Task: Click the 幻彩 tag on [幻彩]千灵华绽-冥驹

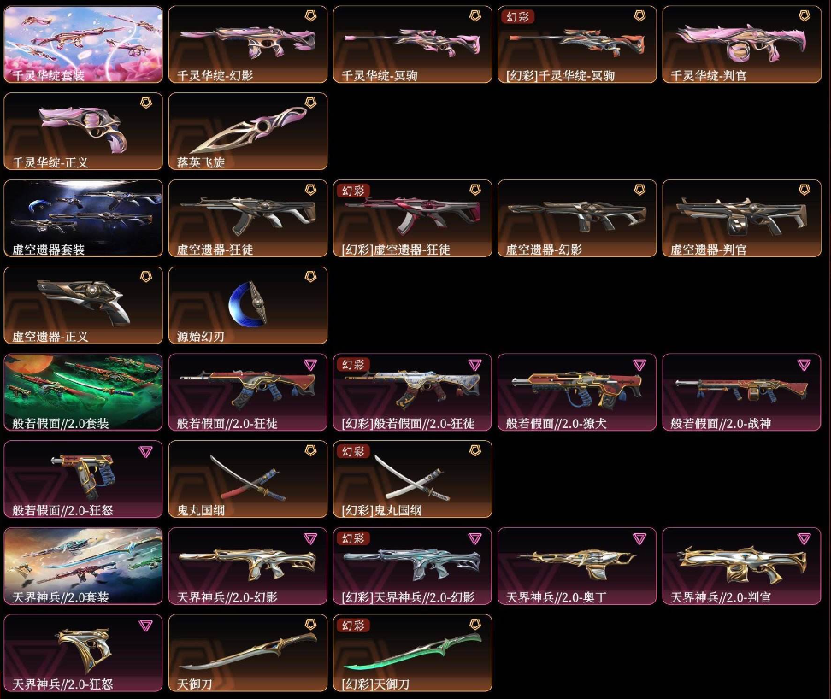Action: click(x=517, y=17)
